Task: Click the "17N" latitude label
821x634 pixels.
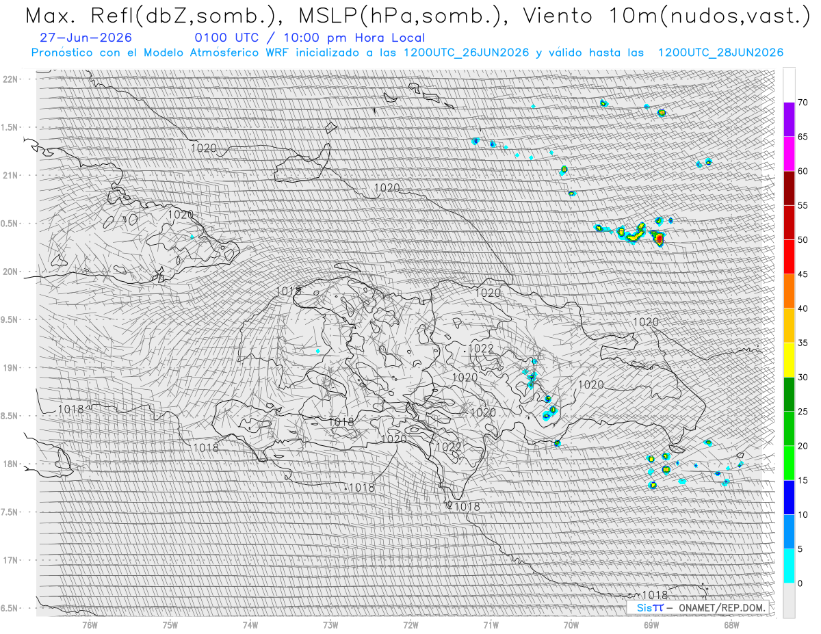Action: [x=11, y=560]
